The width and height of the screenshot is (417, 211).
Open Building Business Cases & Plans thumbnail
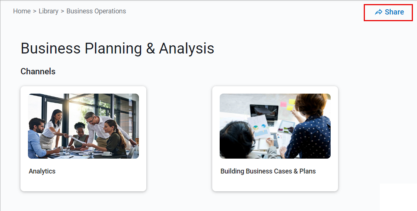coord(275,126)
